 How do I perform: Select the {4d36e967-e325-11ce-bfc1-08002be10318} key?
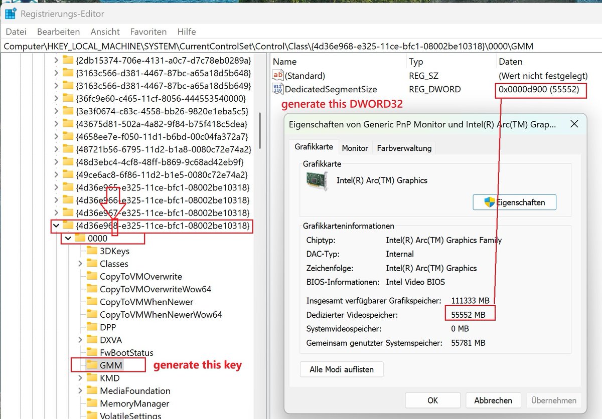[x=163, y=213]
